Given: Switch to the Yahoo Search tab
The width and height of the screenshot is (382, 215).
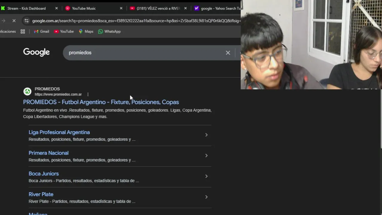Looking at the screenshot, I should tap(218, 8).
